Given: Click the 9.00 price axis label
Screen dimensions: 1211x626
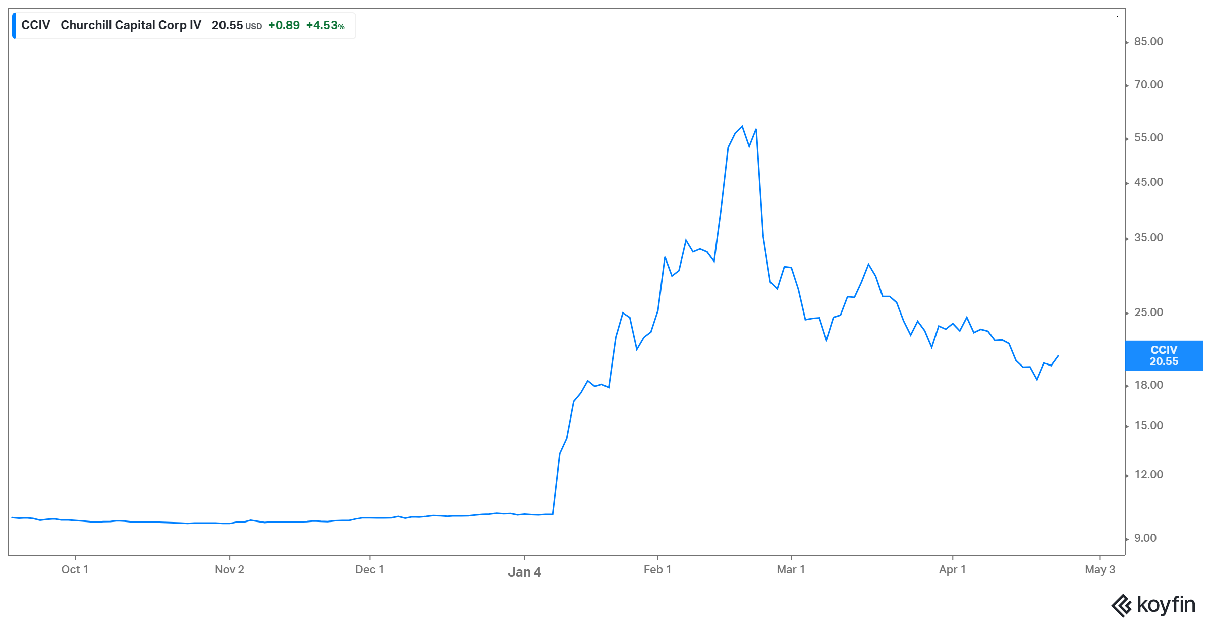Looking at the screenshot, I should pos(1145,538).
